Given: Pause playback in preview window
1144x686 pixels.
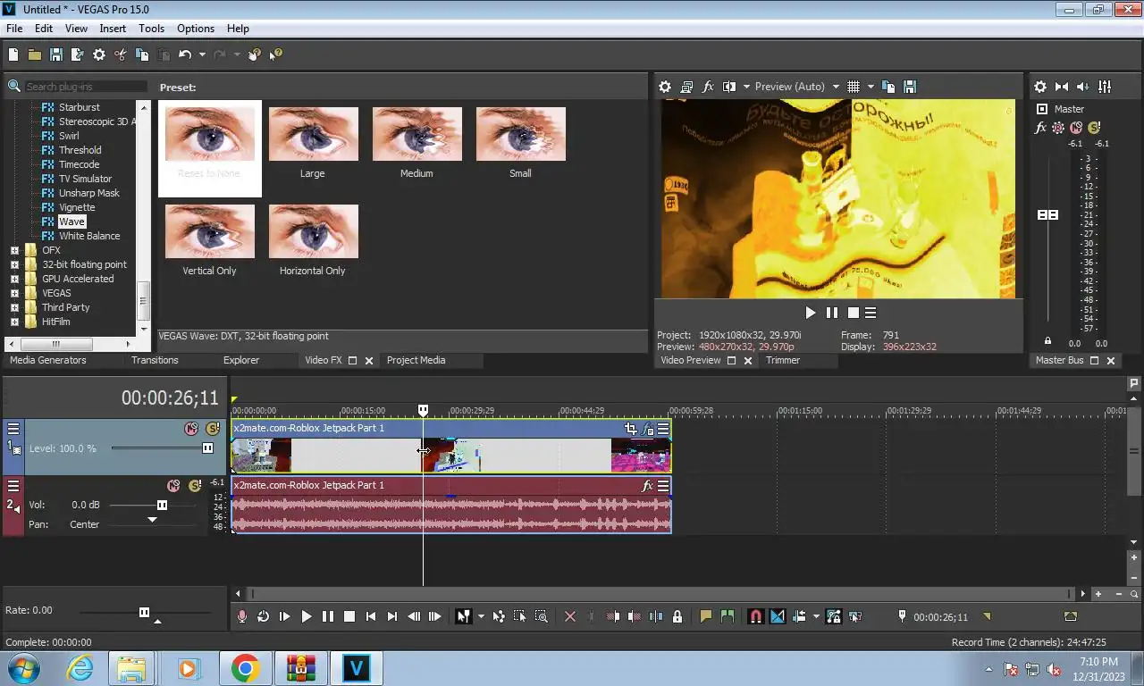Looking at the screenshot, I should pos(832,313).
